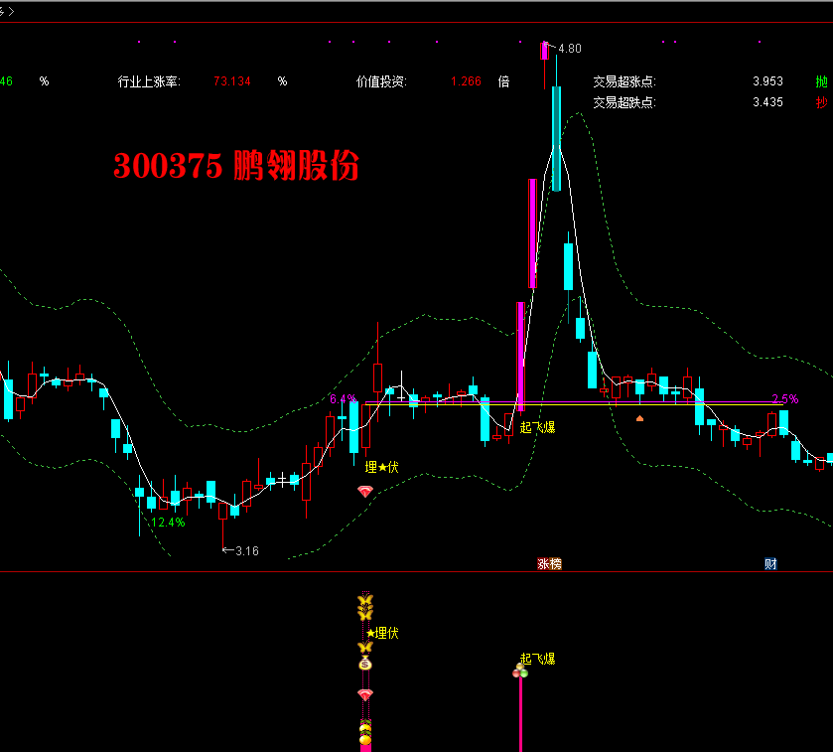Viewport: 833px width, 752px height.
Task: Click the money bag icon in indicator panel
Action: (365, 663)
